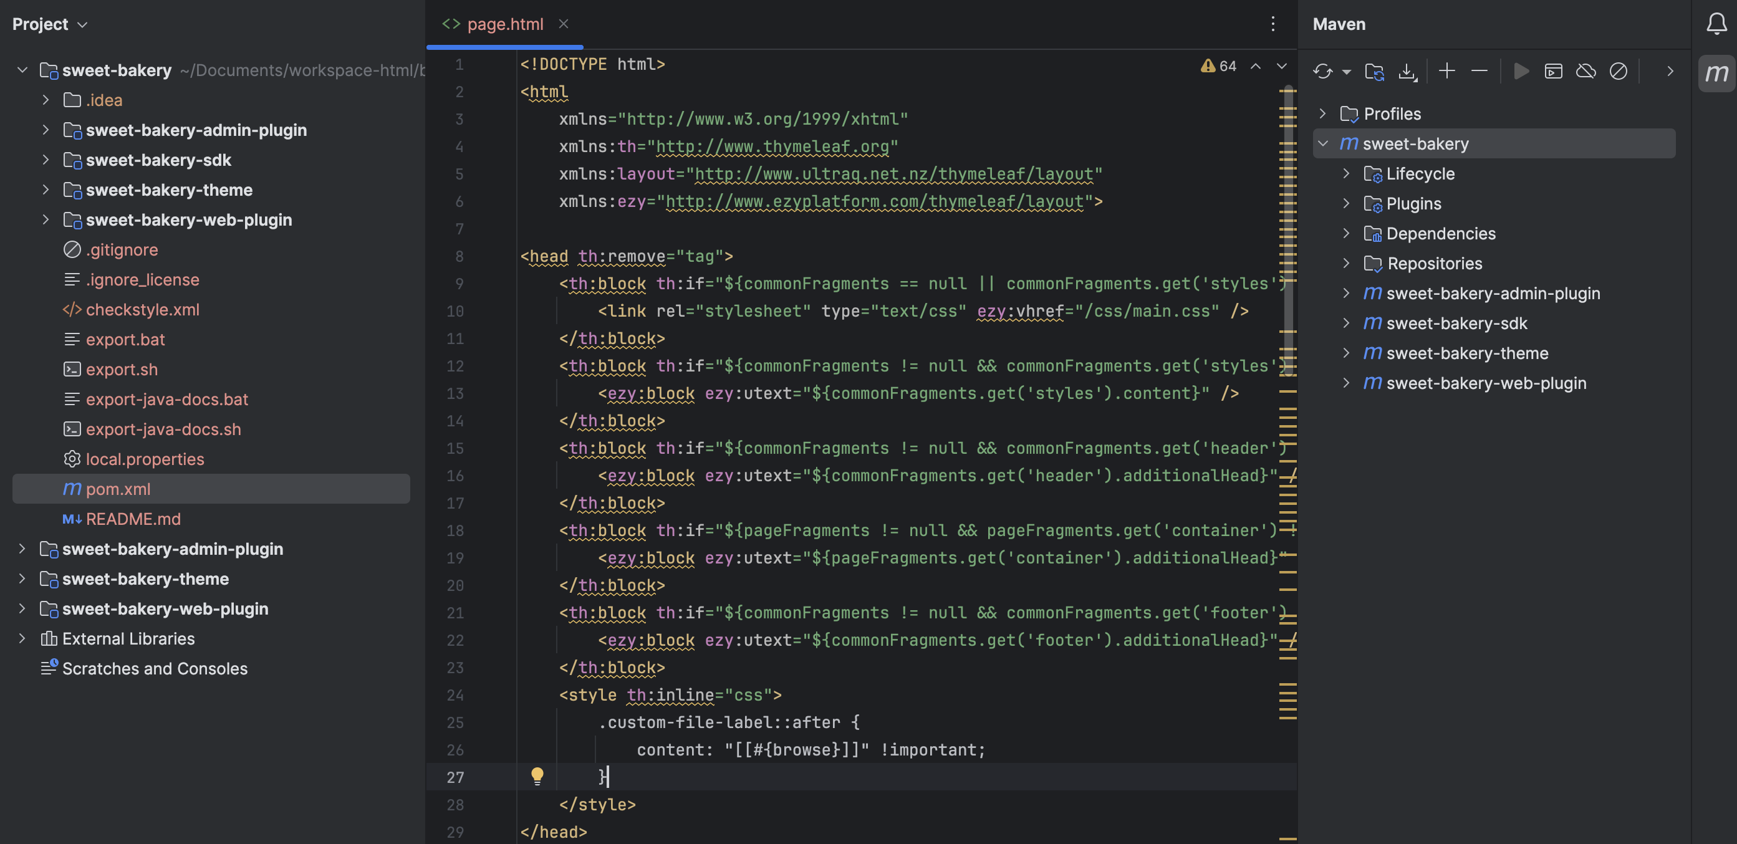
Task: Open checkstyle.xml in project tree
Action: (x=142, y=309)
